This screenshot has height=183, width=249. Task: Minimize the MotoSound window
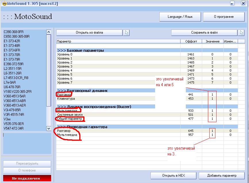click(x=232, y=3)
